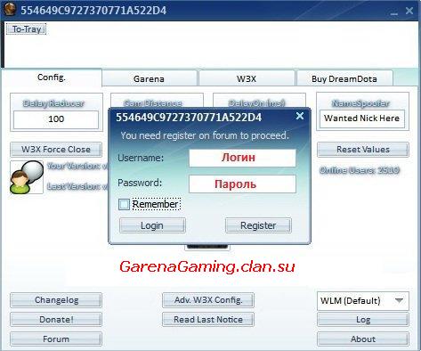Click 'You need register on forum' message
Viewport: 421px width, 351px height.
click(205, 135)
